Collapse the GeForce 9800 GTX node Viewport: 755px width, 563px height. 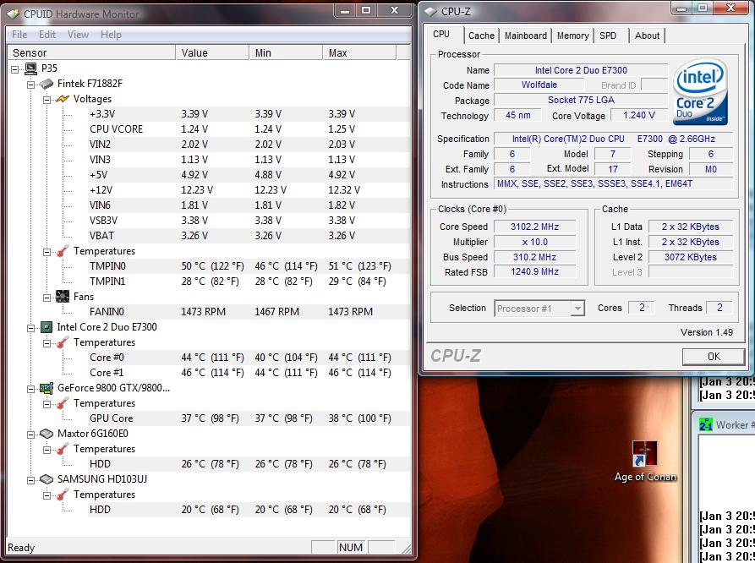[30, 389]
